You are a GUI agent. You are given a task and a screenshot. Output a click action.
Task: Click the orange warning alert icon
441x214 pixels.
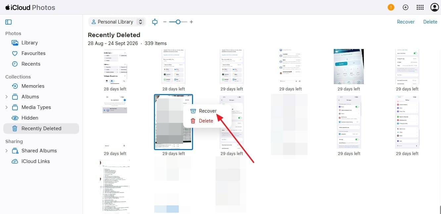pyautogui.click(x=391, y=7)
